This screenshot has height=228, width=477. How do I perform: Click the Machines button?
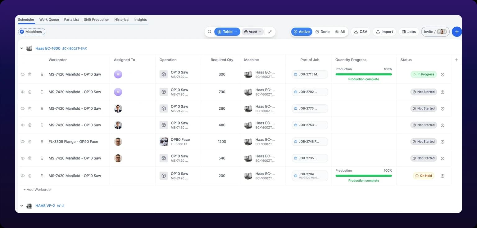click(32, 32)
